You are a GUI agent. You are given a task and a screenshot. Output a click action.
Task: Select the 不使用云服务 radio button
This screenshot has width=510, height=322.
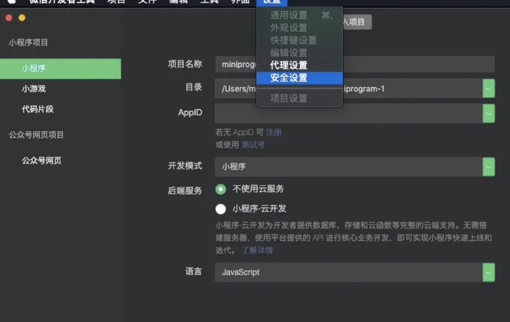click(221, 189)
